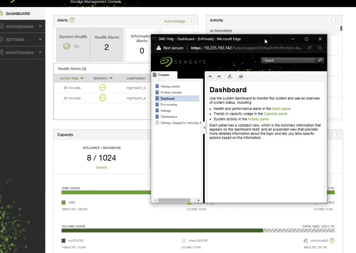This screenshot has height=253, width=356.
Task: Collapse the help contents pane splitter arrow
Action: point(204,128)
